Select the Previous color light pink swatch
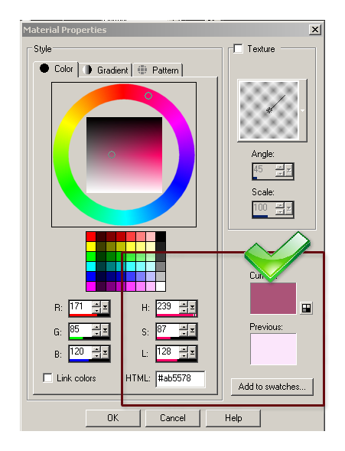345x451 pixels. click(273, 349)
